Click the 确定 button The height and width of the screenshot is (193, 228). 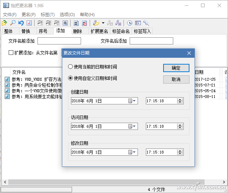click(x=176, y=68)
